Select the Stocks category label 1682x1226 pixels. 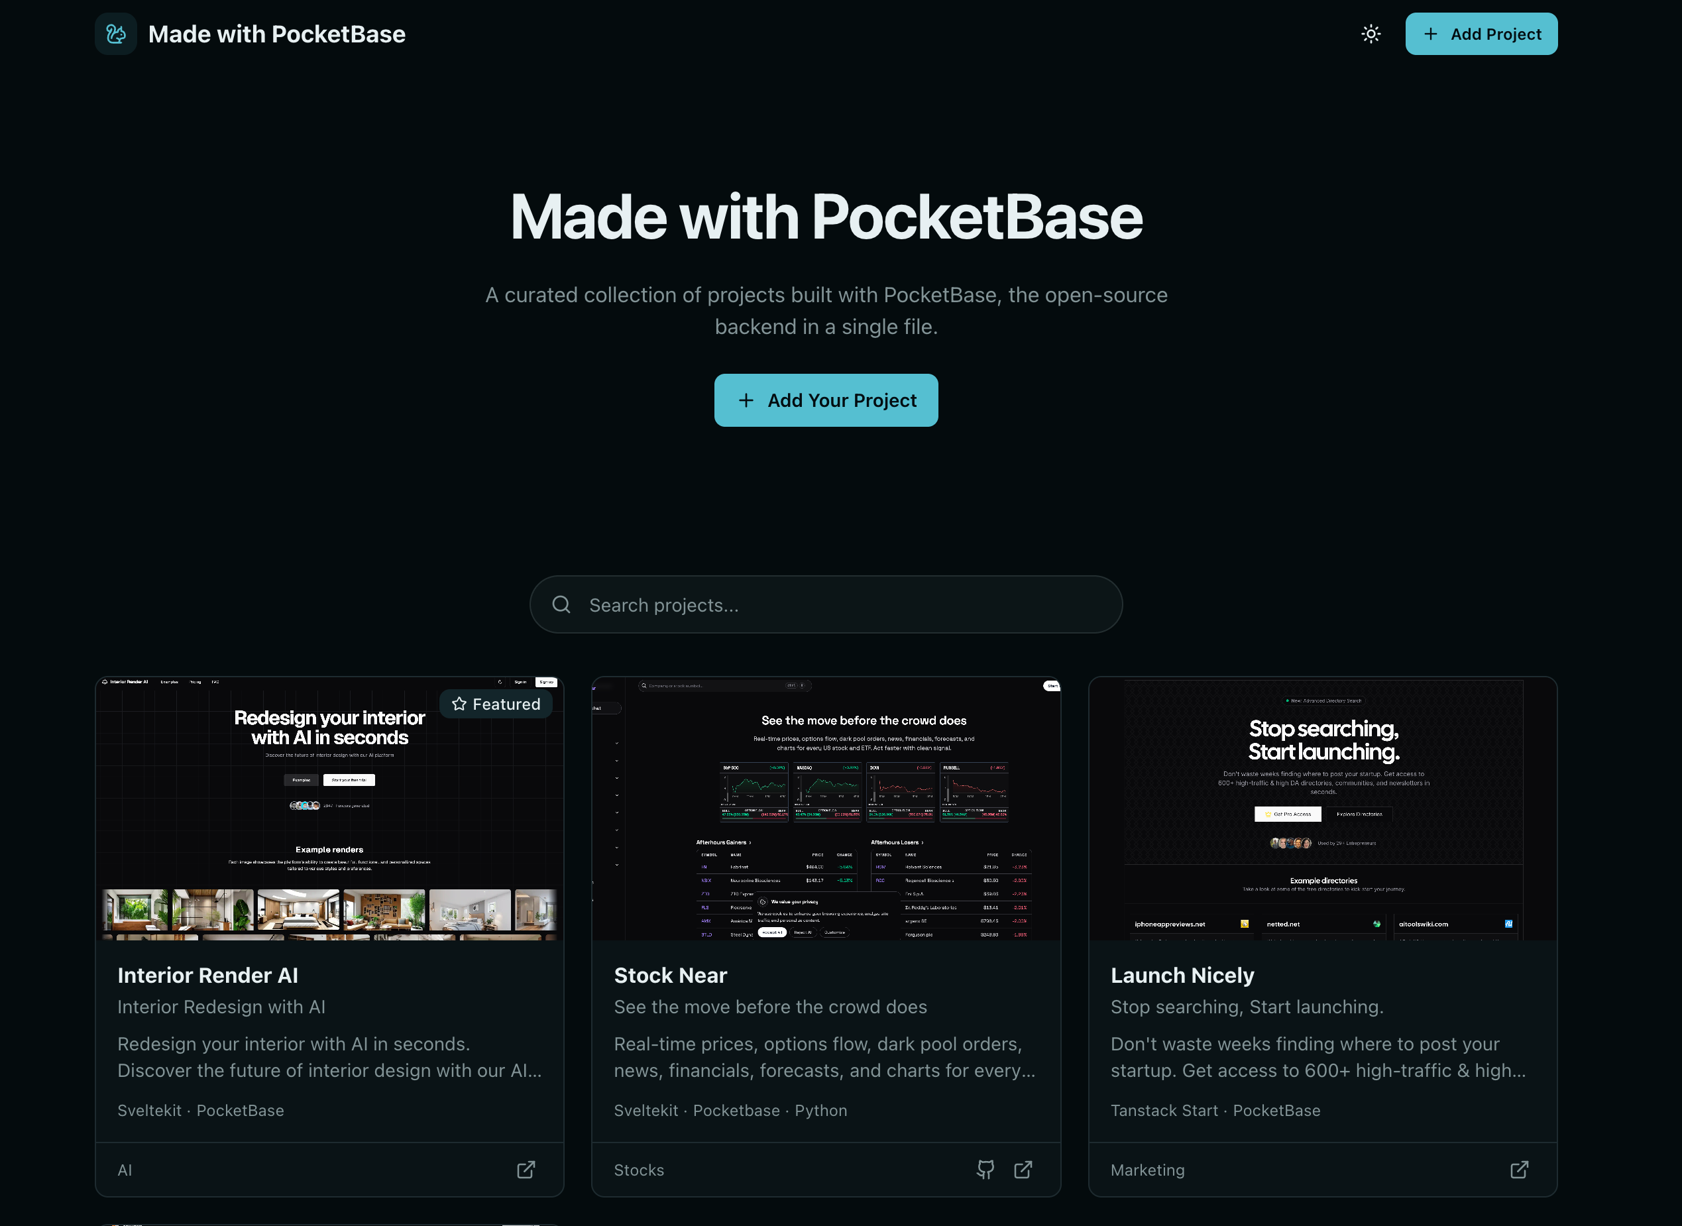639,1170
